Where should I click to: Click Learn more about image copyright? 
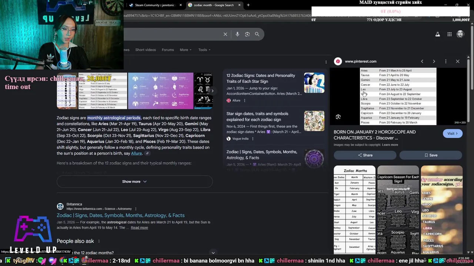[x=390, y=145]
